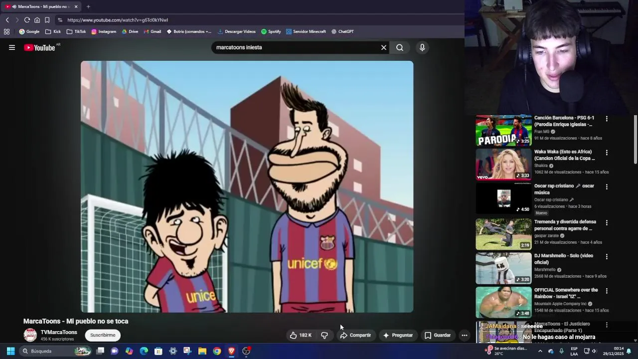
Task: Open the apps grid icon in bookmarks bar
Action: point(6,31)
